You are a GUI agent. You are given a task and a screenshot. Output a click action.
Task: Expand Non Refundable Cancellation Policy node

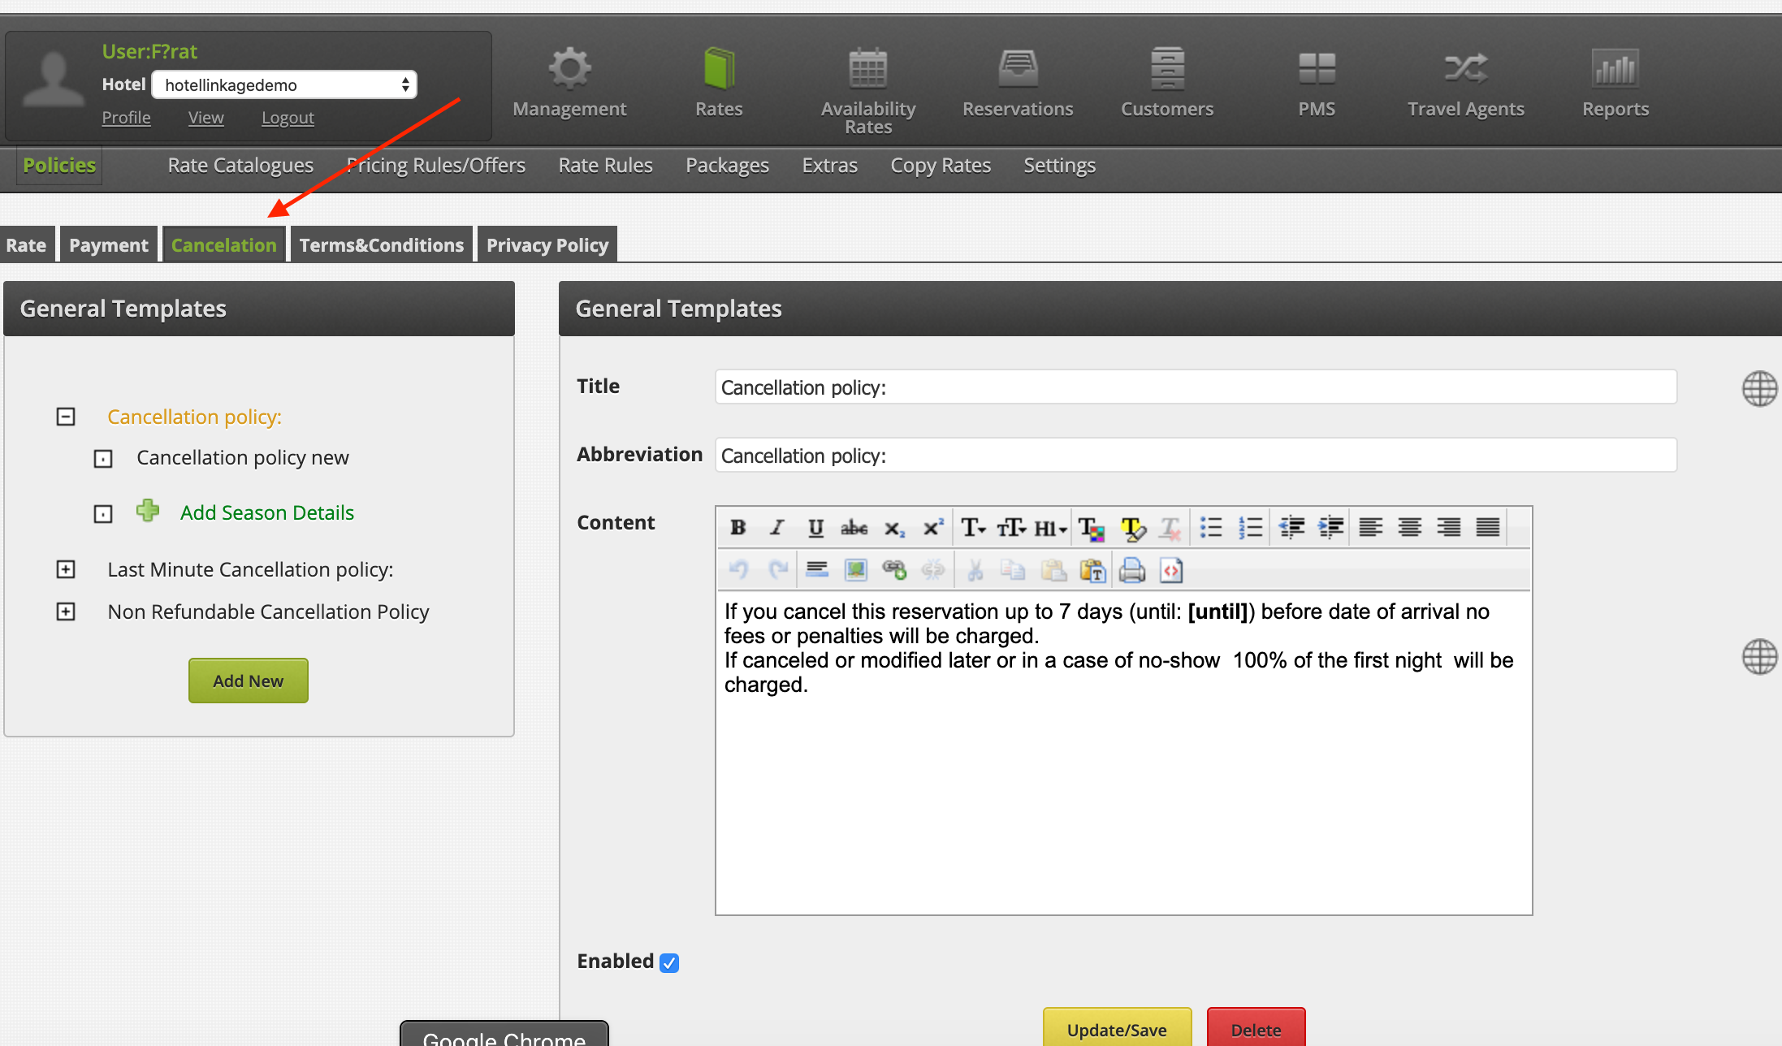pos(66,612)
